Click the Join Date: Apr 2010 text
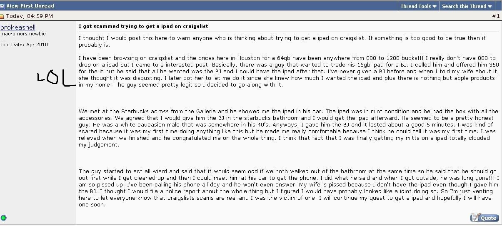 point(24,45)
